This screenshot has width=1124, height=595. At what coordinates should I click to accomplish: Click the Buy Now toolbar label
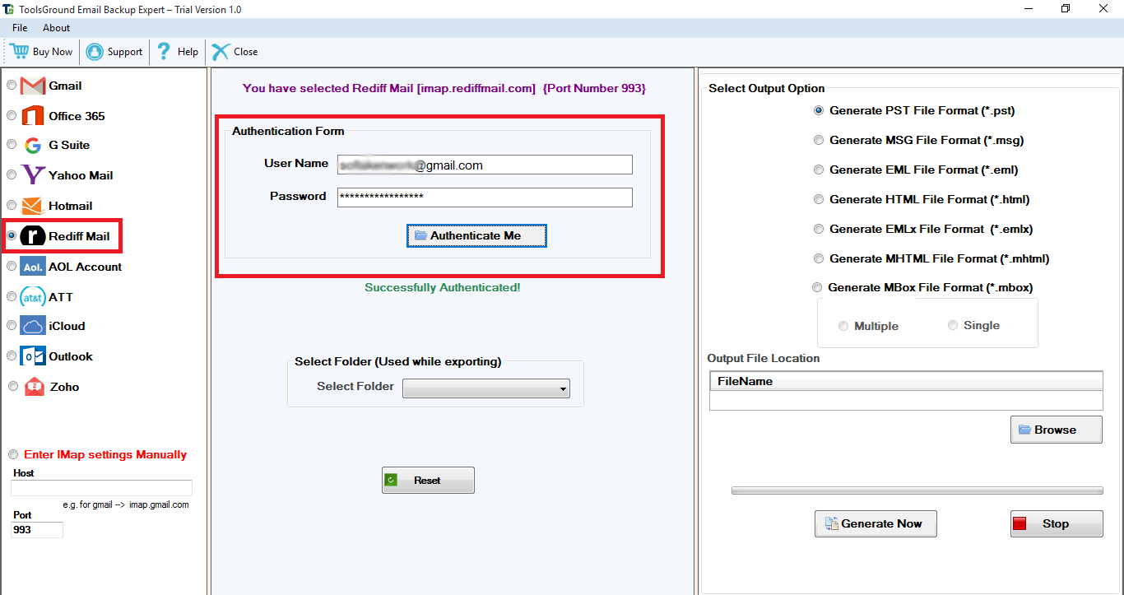click(x=53, y=51)
